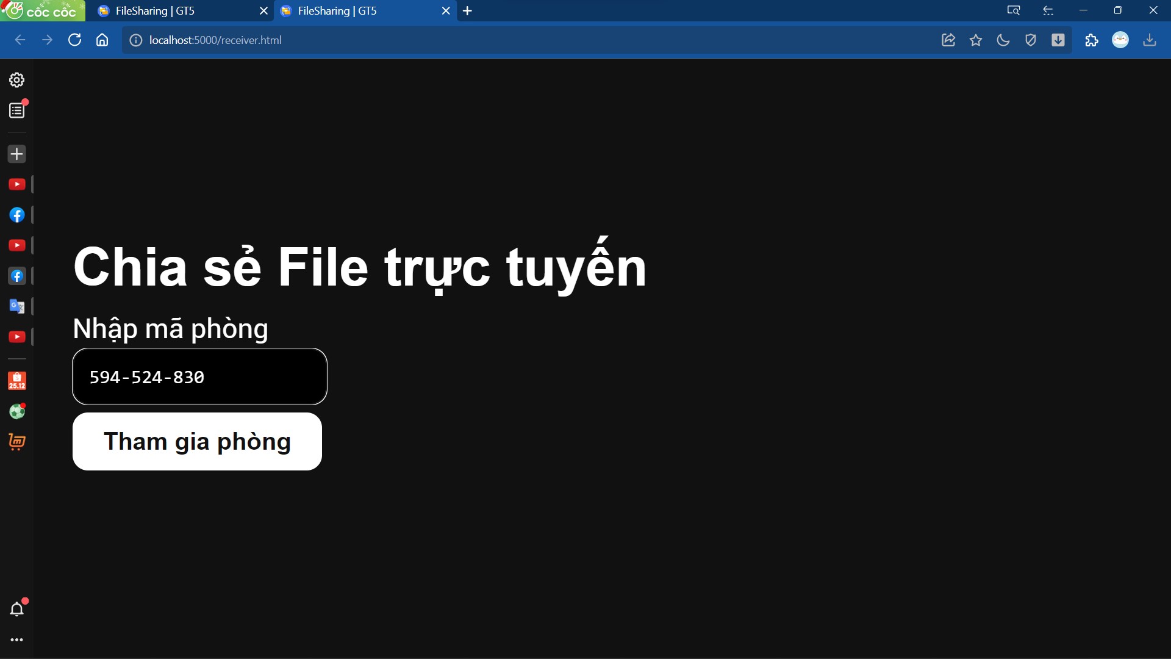Expand the sidebar three-dots more menu
The image size is (1171, 659).
tap(16, 639)
